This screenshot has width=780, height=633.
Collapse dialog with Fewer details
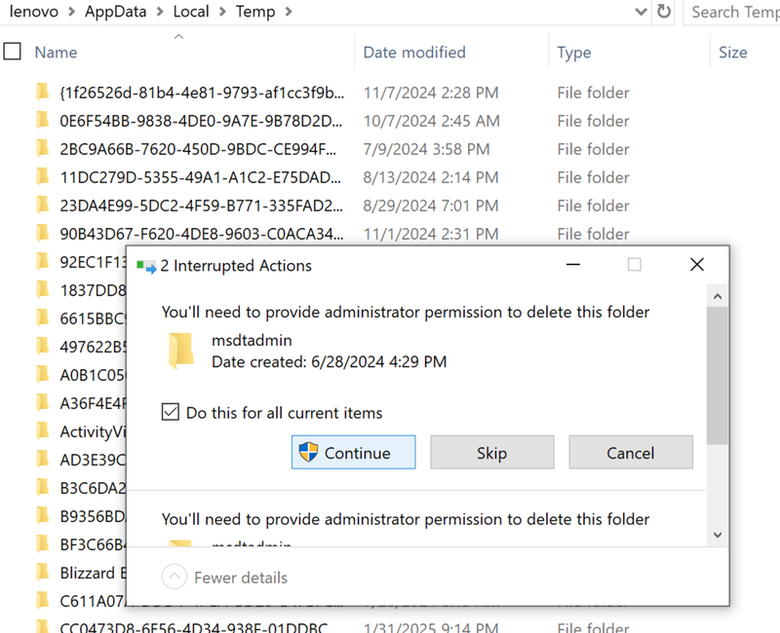click(x=225, y=577)
